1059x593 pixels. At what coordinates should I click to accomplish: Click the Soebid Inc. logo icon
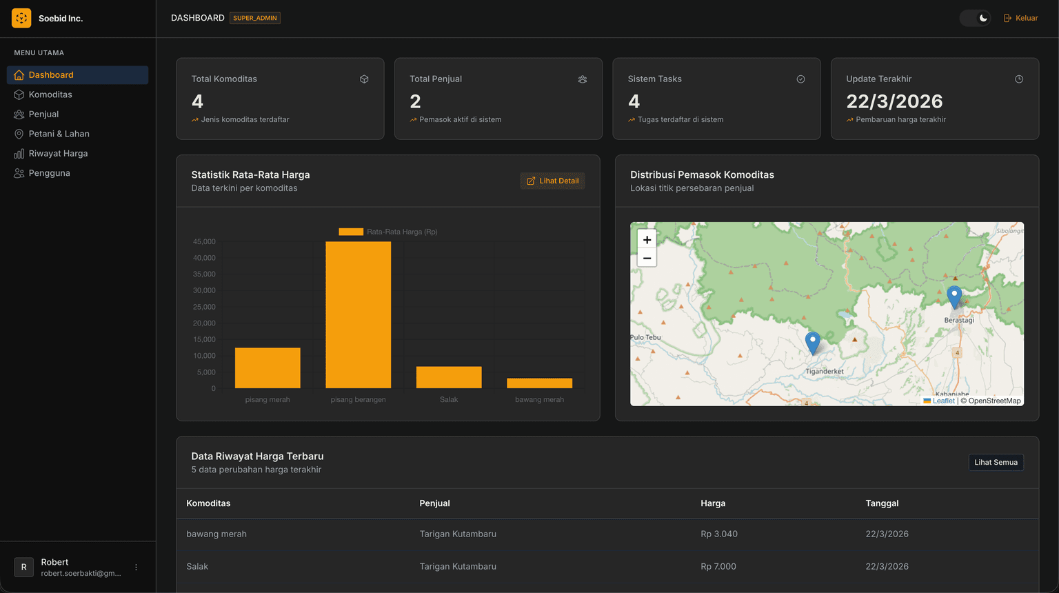click(x=21, y=18)
